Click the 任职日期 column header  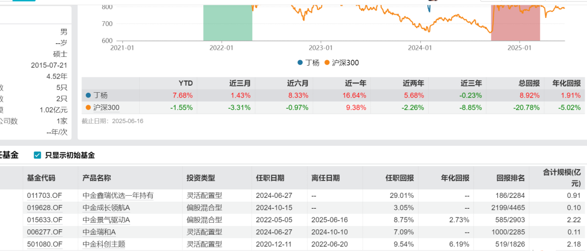coord(270,178)
